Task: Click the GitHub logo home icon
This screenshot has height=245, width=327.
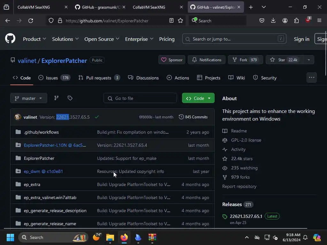Action: pyautogui.click(x=10, y=39)
